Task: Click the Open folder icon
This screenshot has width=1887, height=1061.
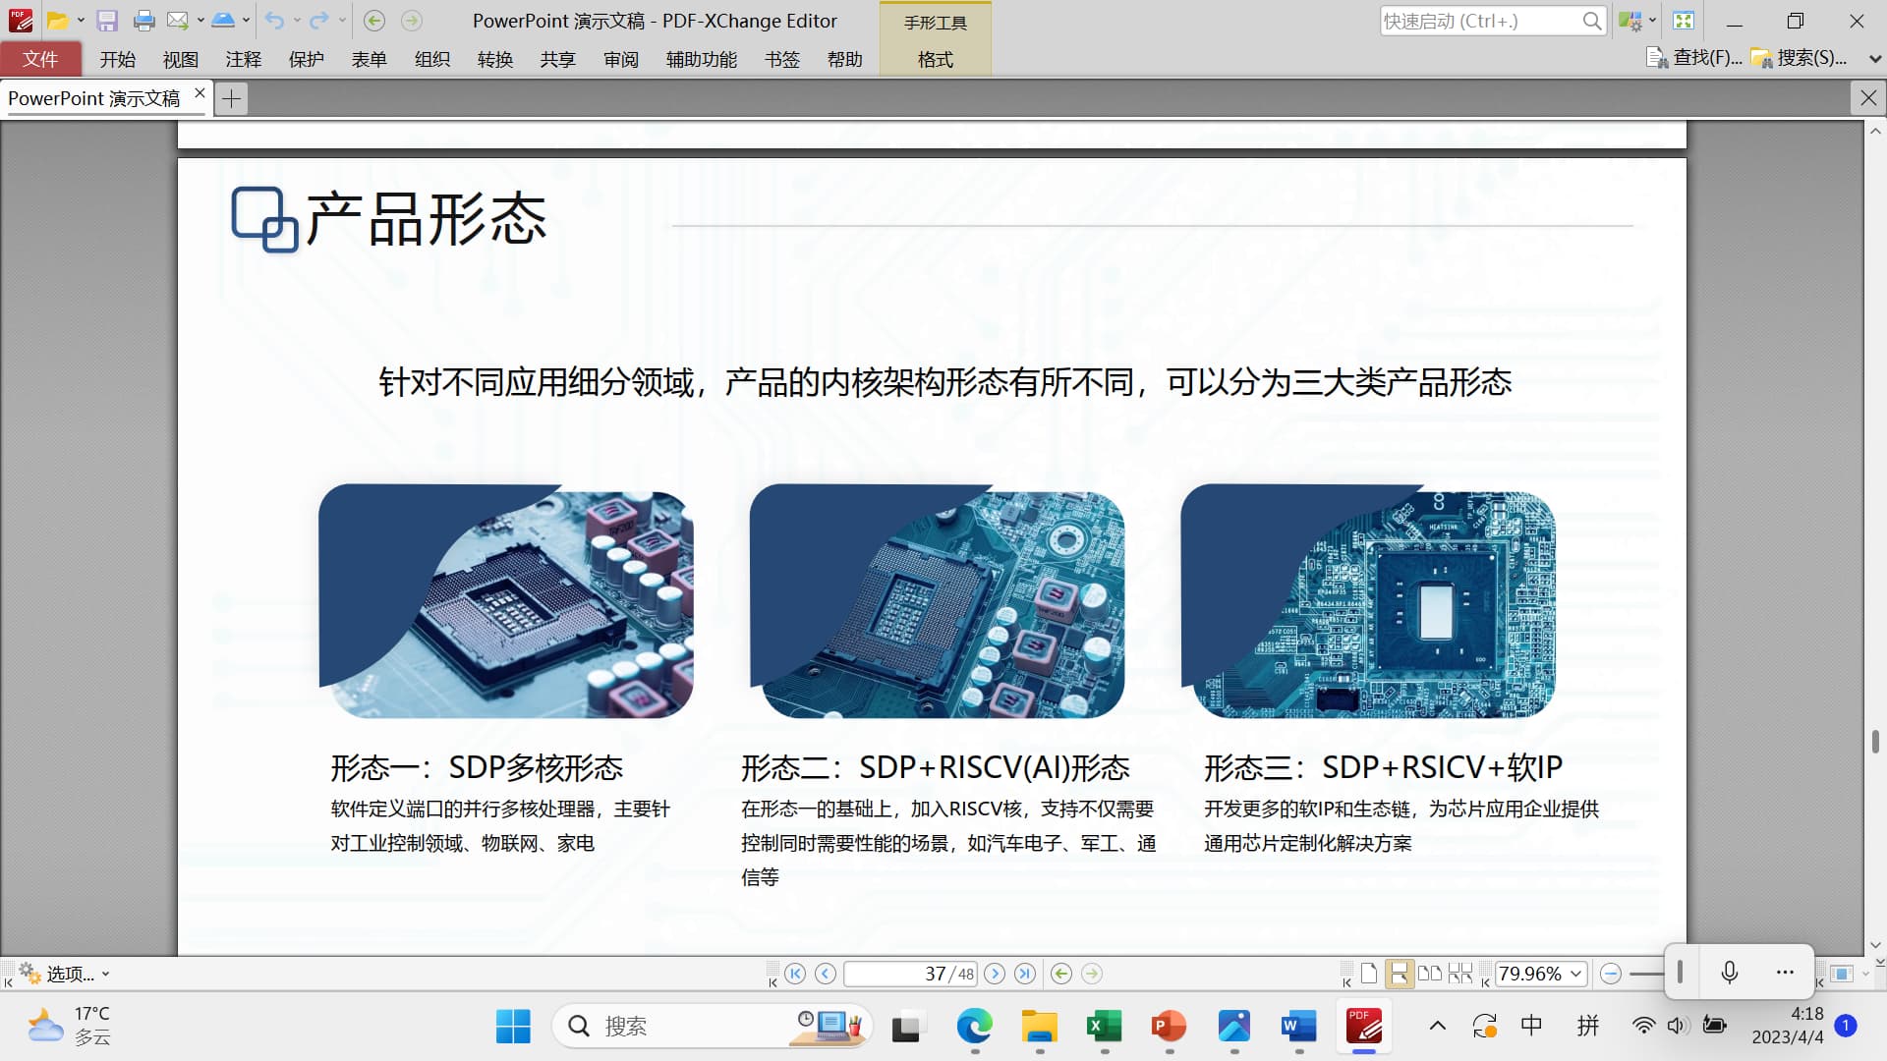Action: coord(58,21)
